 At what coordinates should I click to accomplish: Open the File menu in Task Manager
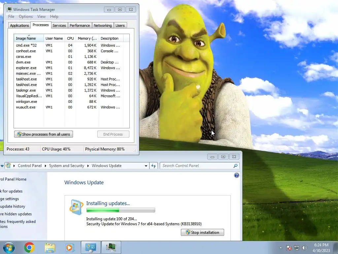point(11,17)
